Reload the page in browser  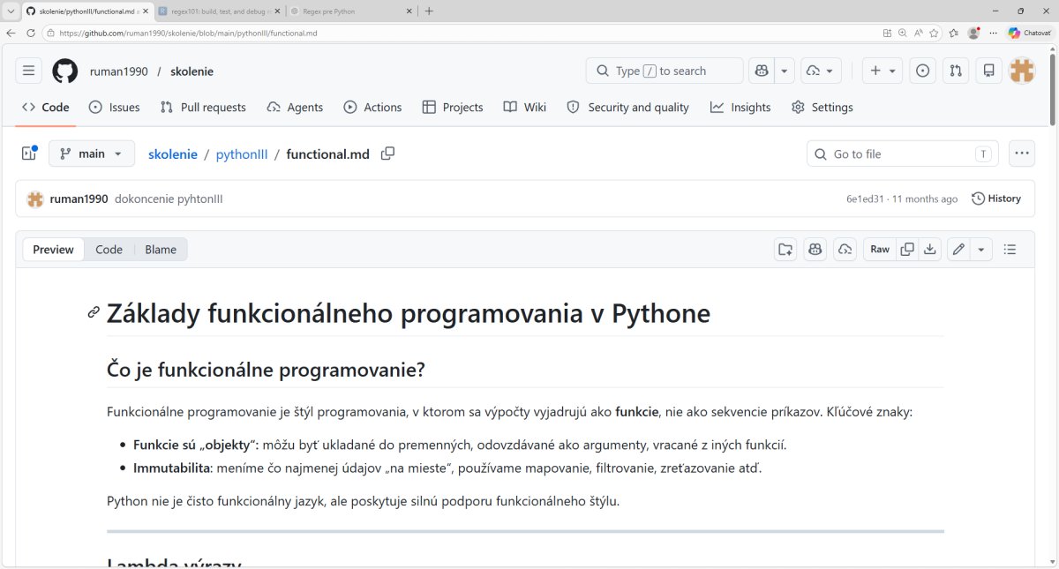coord(31,33)
